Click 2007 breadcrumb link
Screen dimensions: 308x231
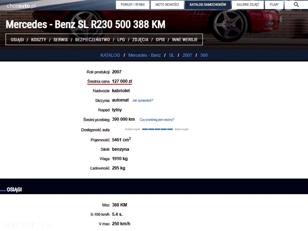(187, 55)
